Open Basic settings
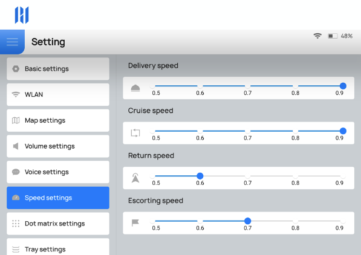 [58, 69]
